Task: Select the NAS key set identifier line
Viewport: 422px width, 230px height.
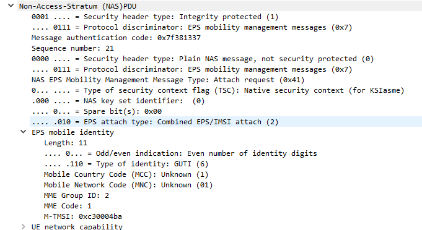Action: tap(118, 101)
